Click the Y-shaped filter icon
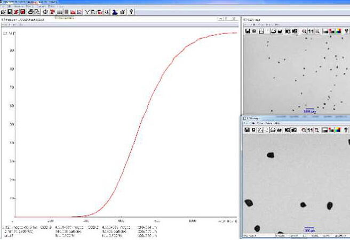This screenshot has height=240, width=350. click(87, 12)
